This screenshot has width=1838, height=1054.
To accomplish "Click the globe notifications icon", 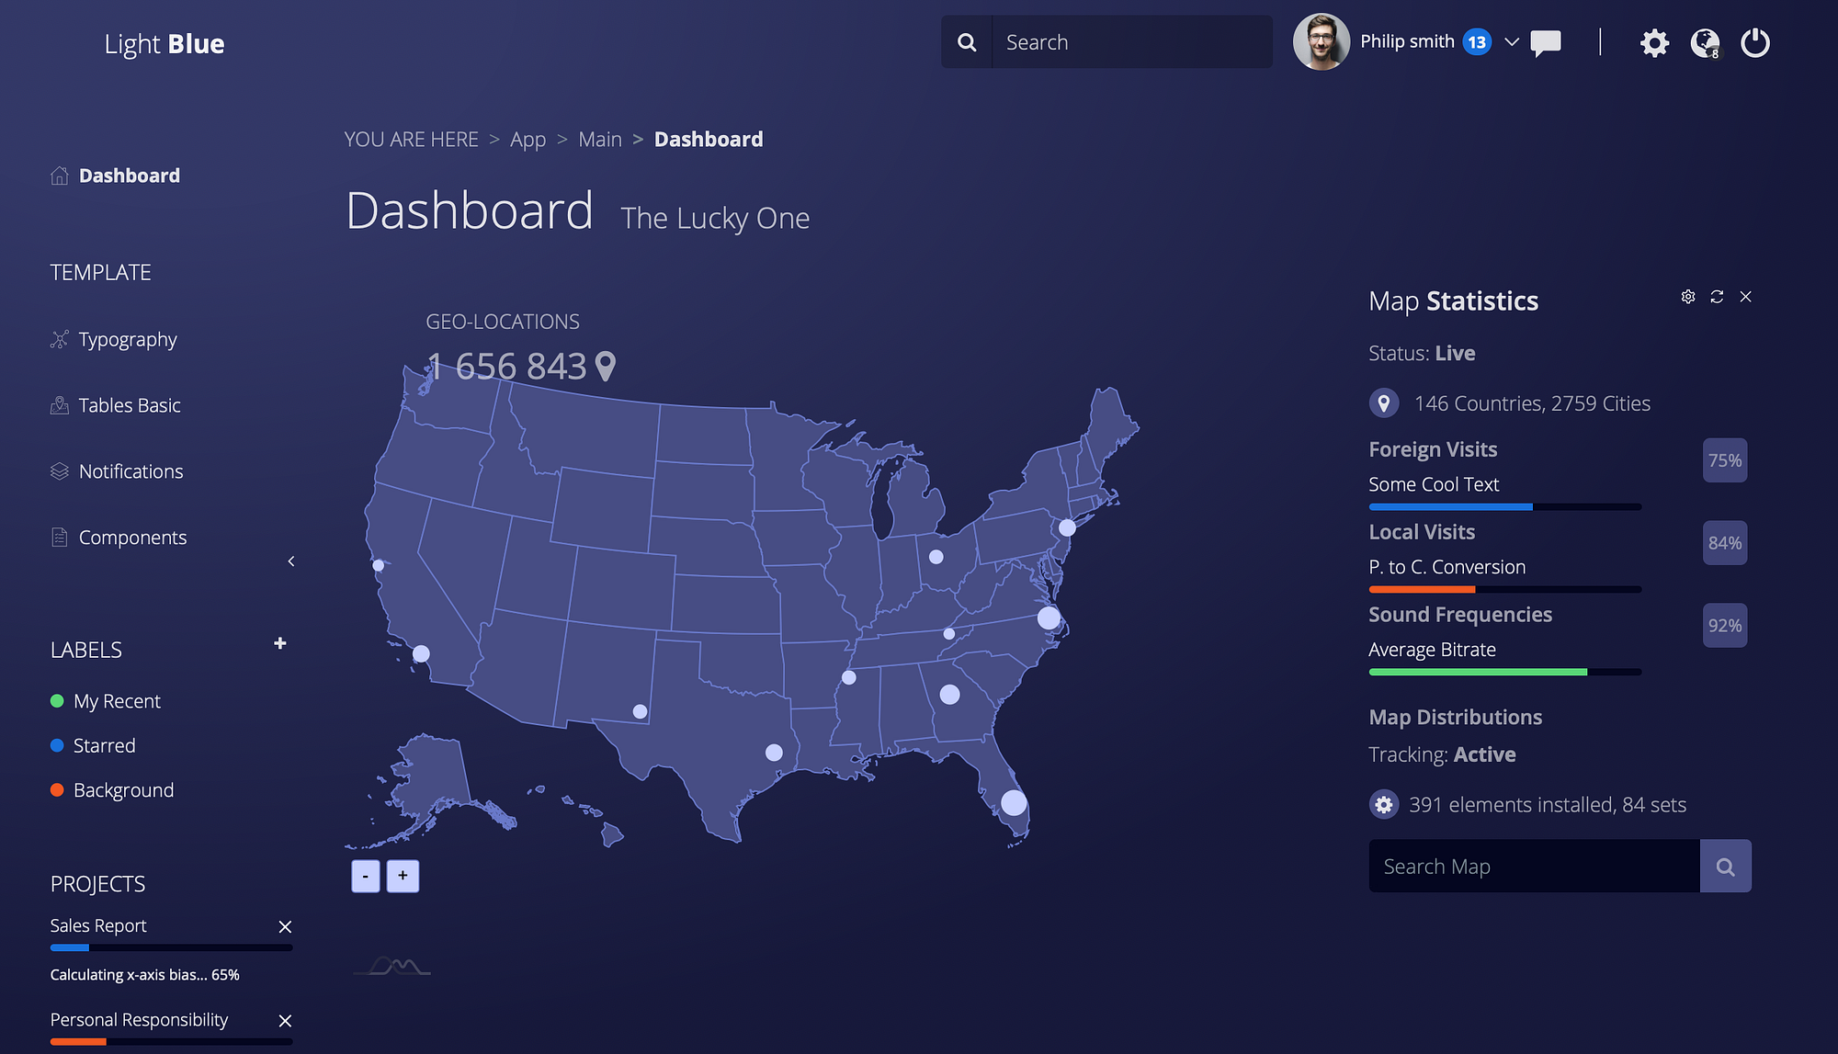I will pyautogui.click(x=1703, y=42).
